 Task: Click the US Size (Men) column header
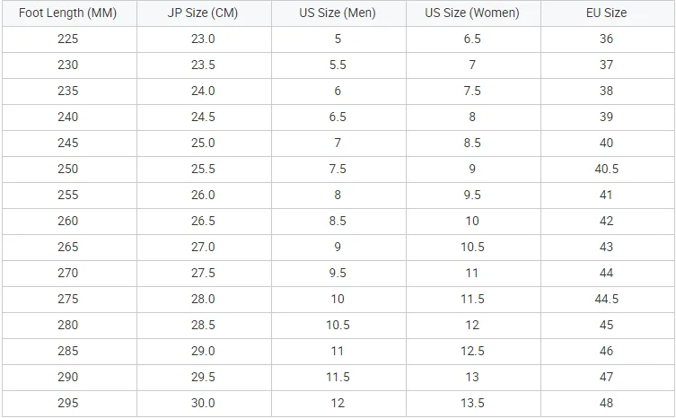point(338,13)
